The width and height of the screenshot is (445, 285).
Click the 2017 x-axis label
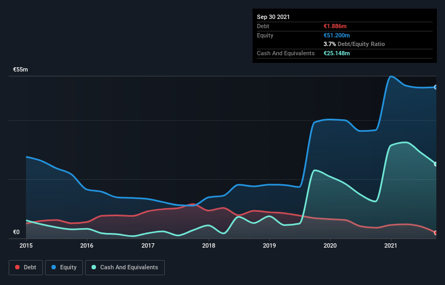(147, 245)
